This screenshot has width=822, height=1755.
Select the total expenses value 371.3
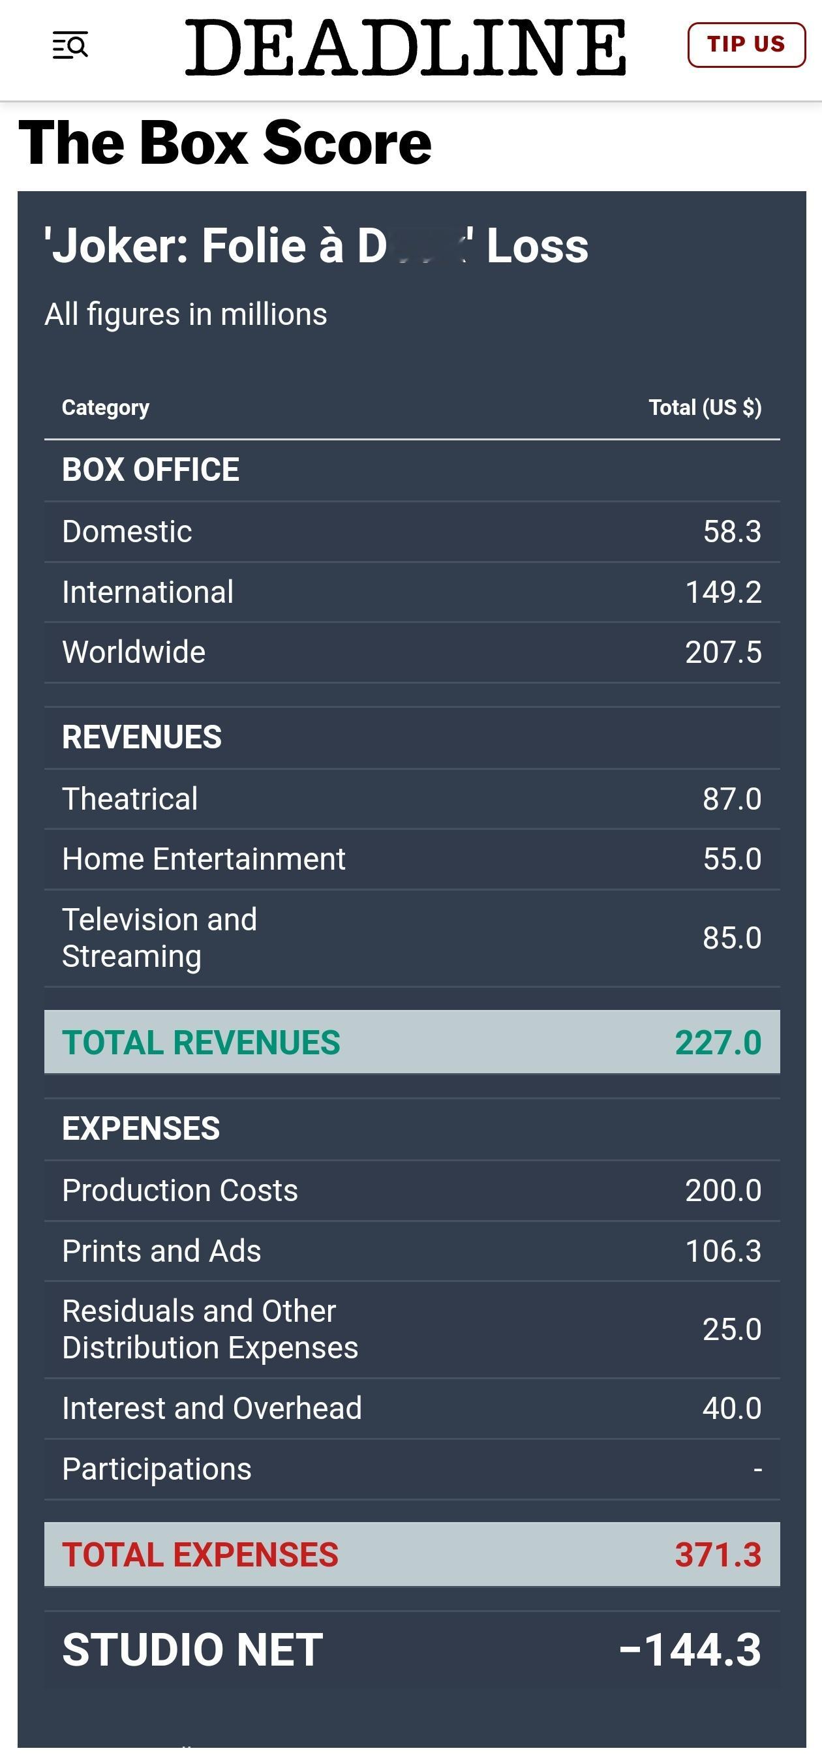pyautogui.click(x=718, y=1555)
